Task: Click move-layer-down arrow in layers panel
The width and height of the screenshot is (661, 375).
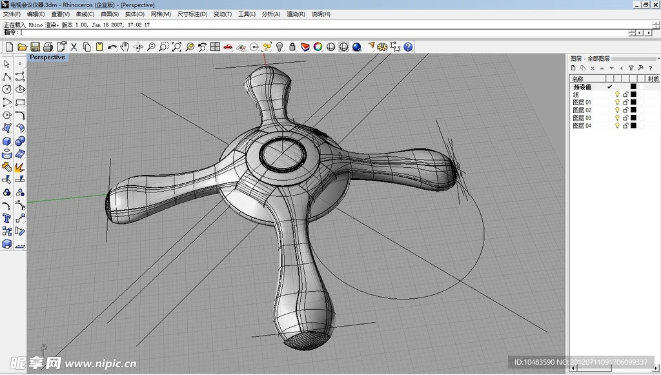Action: click(x=611, y=68)
